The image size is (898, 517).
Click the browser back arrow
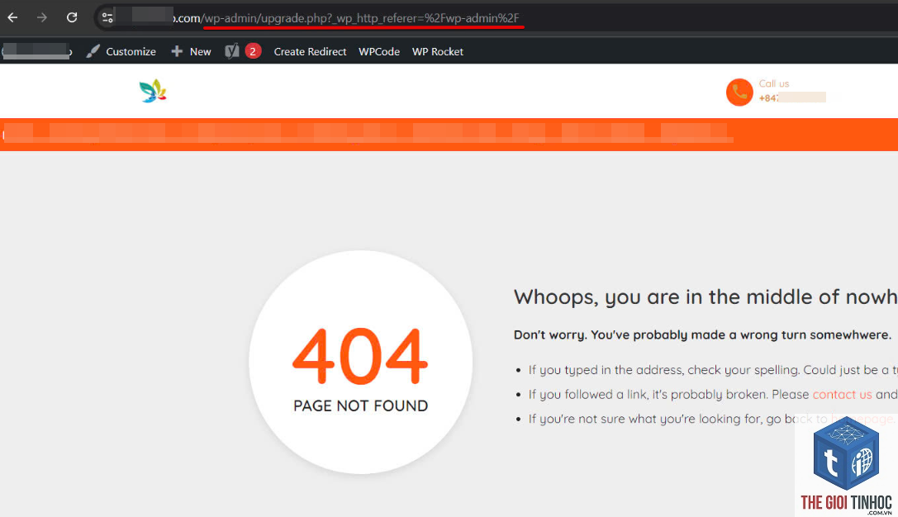click(12, 17)
